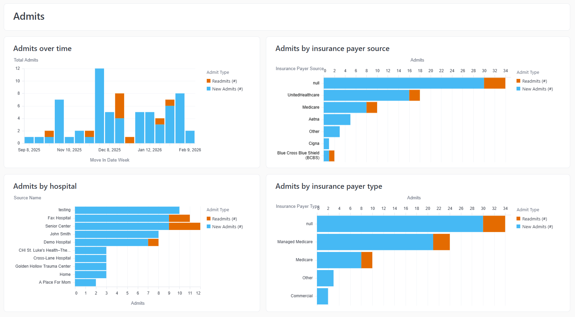575x317 pixels.
Task: Click Fax Hospital orange readmits segment
Action: pyautogui.click(x=180, y=218)
